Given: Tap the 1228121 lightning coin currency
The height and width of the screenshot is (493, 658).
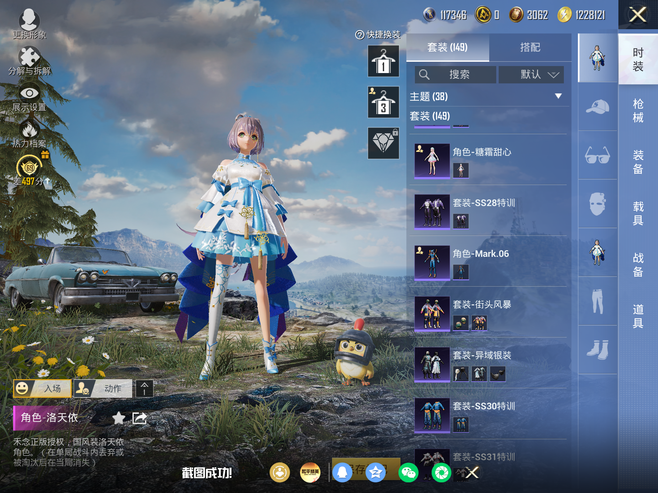Looking at the screenshot, I should pos(564,15).
